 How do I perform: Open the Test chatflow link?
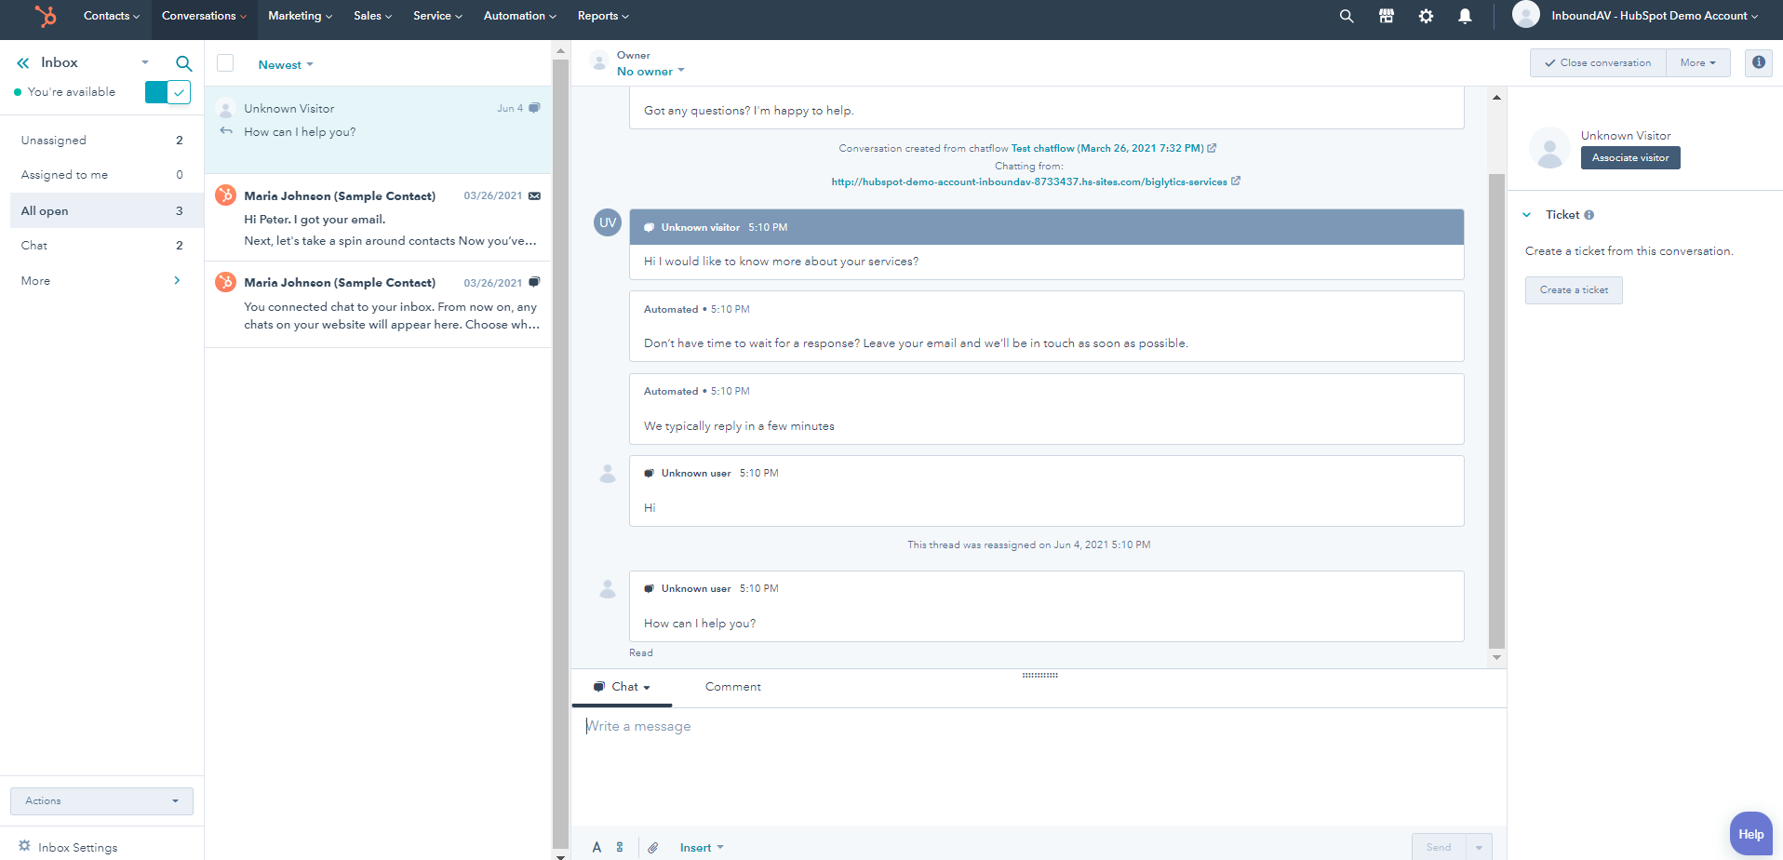1107,148
